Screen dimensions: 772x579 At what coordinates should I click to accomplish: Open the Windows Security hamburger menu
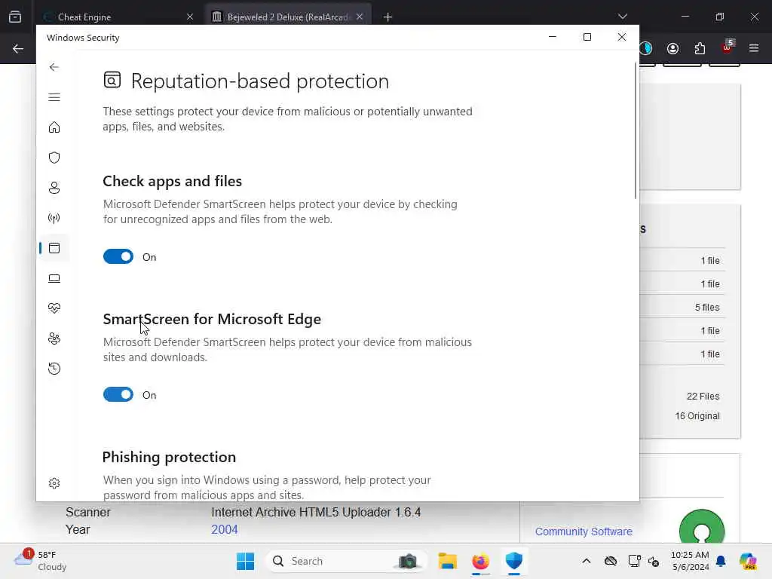54,97
